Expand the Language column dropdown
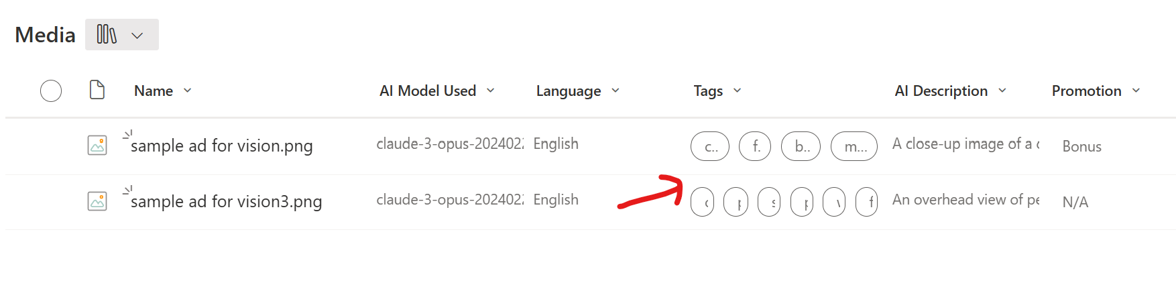The width and height of the screenshot is (1176, 283). tap(615, 91)
